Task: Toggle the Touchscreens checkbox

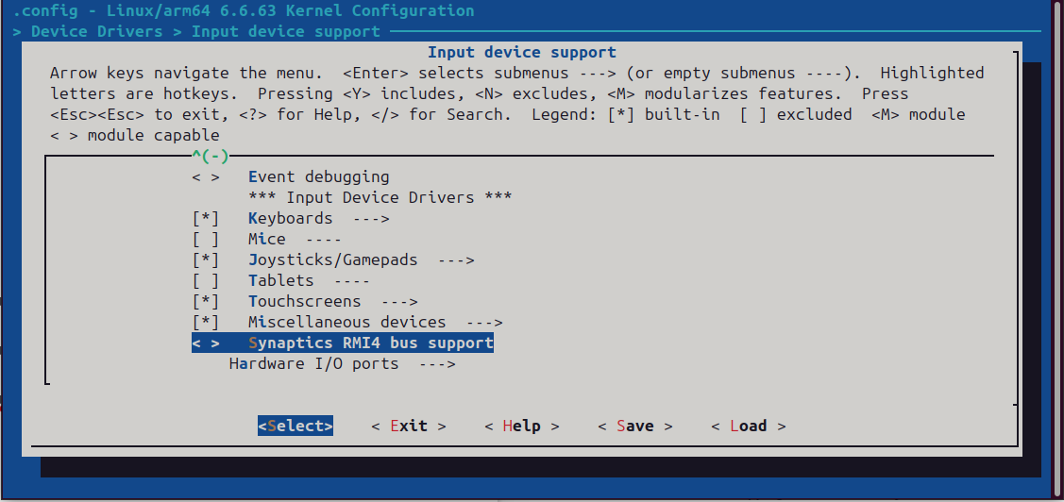Action: click(206, 301)
